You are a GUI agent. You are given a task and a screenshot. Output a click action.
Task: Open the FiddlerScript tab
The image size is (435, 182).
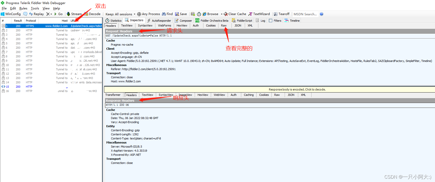242,21
